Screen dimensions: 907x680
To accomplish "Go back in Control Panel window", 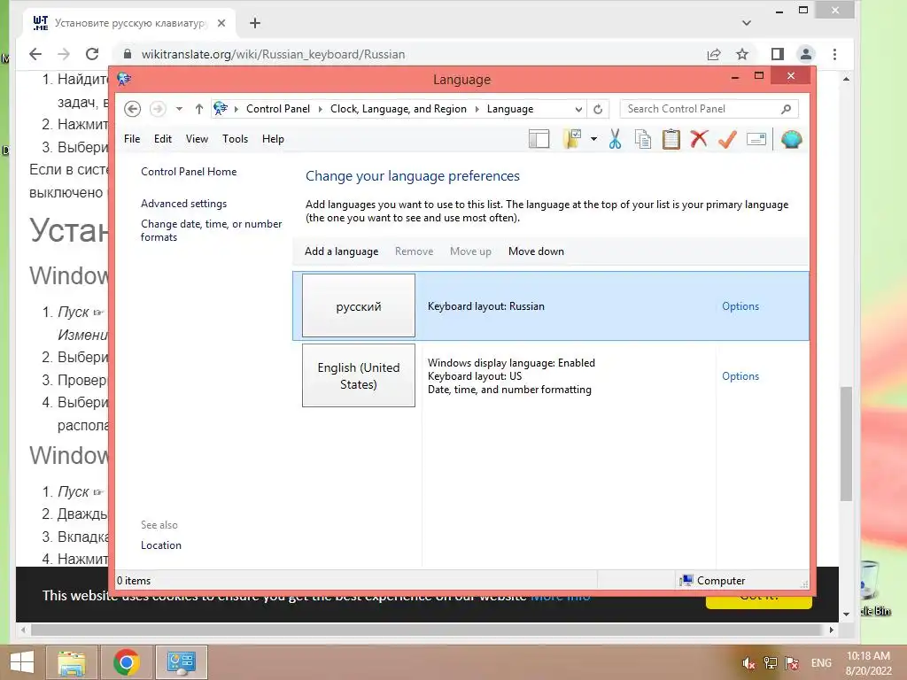I will point(133,109).
